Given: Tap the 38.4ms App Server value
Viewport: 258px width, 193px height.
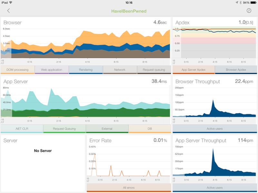Looking at the screenshot, I should (159, 81).
